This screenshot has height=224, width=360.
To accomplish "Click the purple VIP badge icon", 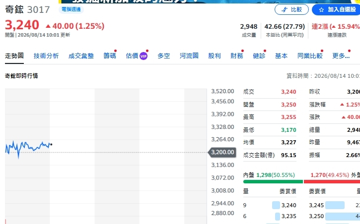I will [144, 56].
